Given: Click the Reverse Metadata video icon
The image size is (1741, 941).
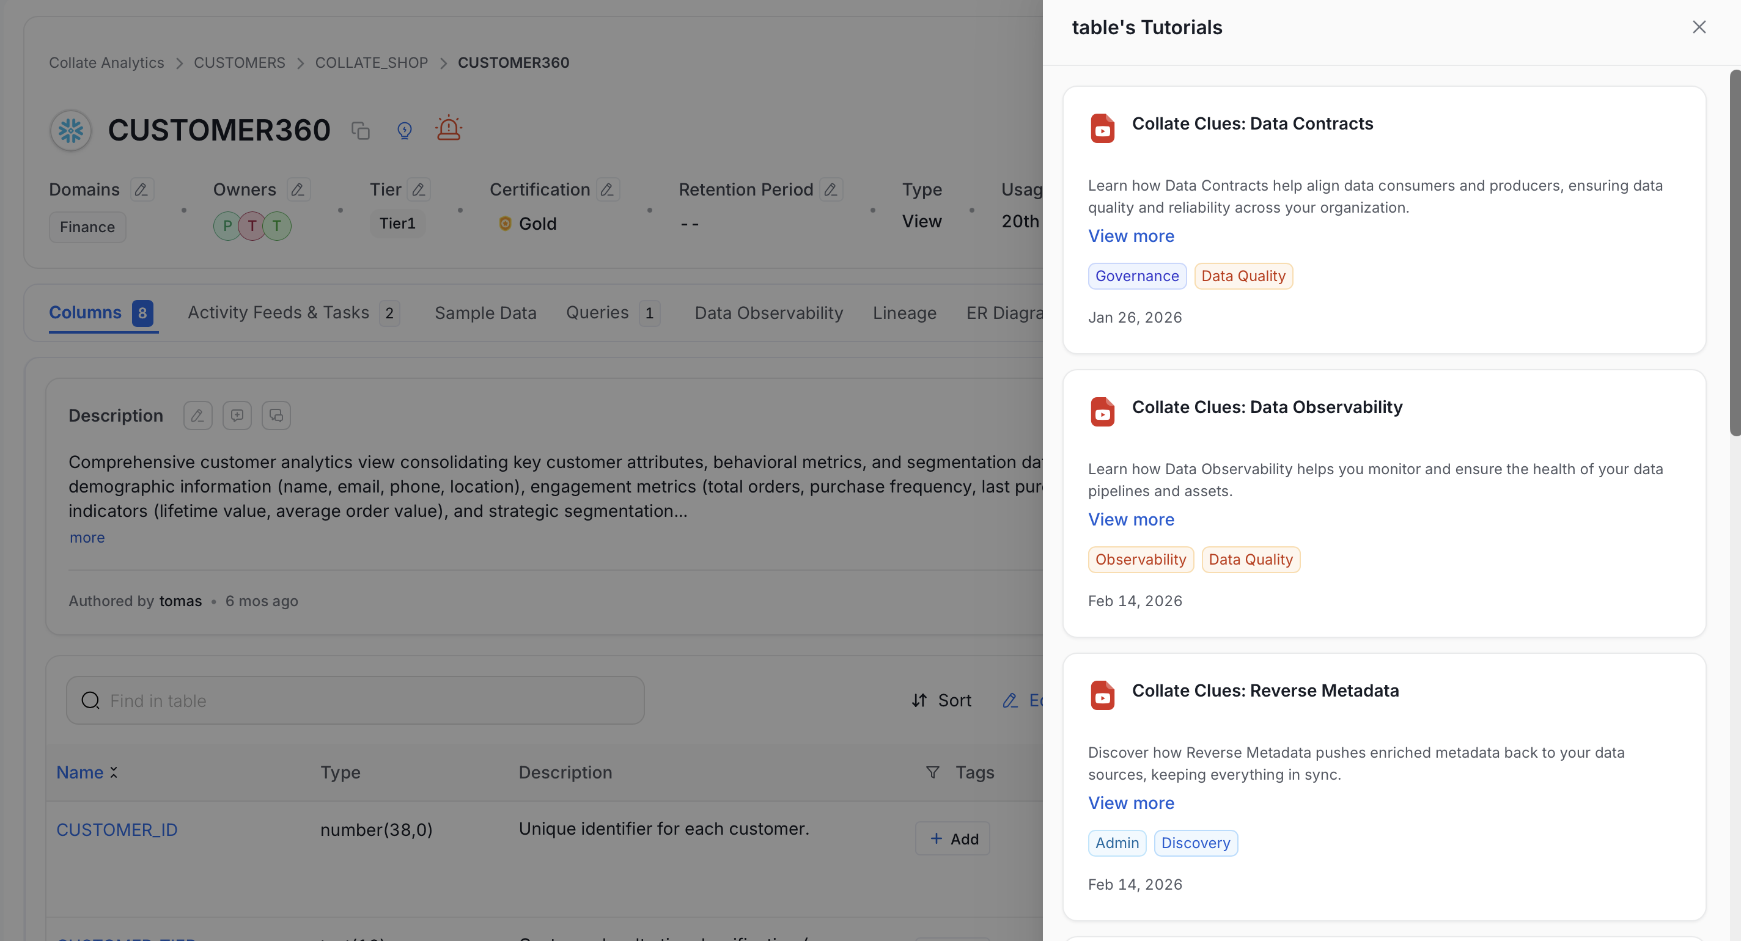Looking at the screenshot, I should (x=1102, y=695).
